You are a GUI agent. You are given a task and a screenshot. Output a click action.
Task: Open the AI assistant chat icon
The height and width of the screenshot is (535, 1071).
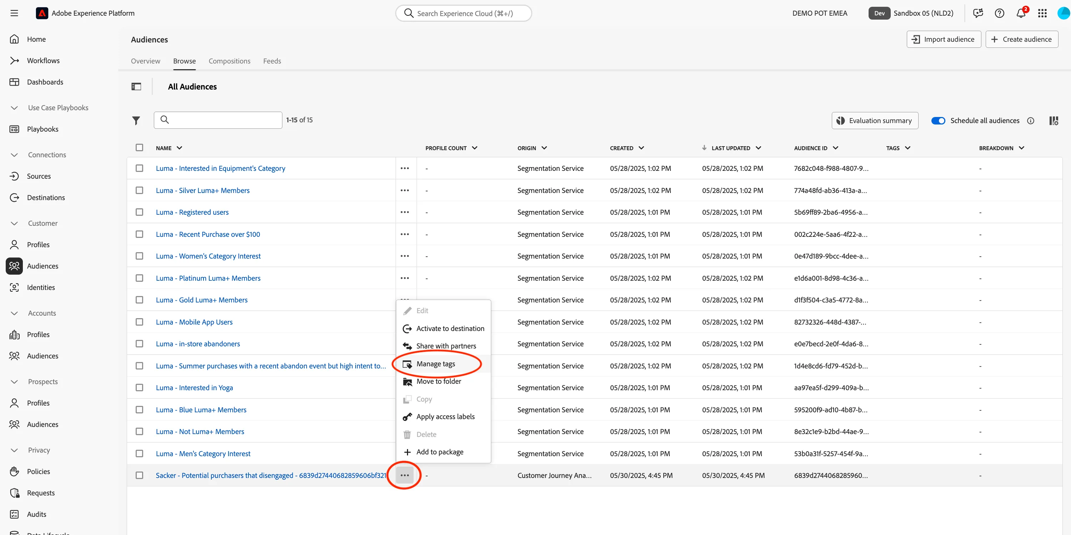(x=978, y=13)
